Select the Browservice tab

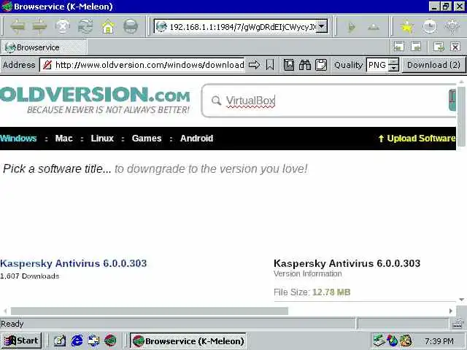[x=44, y=47]
